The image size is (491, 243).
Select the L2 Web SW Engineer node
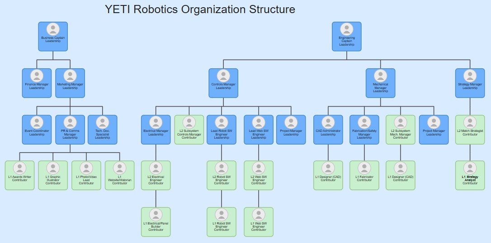(259, 175)
